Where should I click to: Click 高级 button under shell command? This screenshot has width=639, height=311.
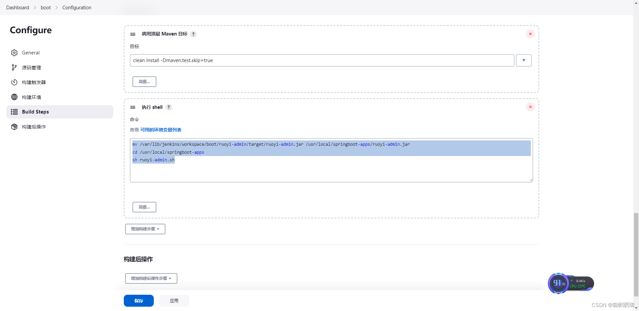[x=144, y=207]
